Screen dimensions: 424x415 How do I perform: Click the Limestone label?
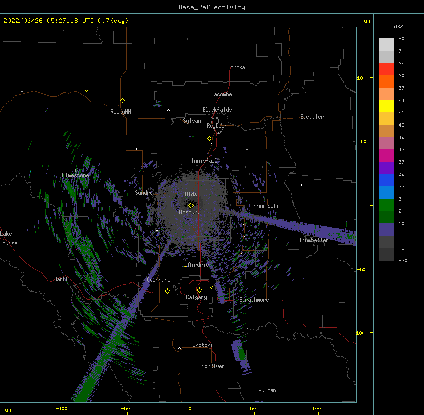(75, 175)
